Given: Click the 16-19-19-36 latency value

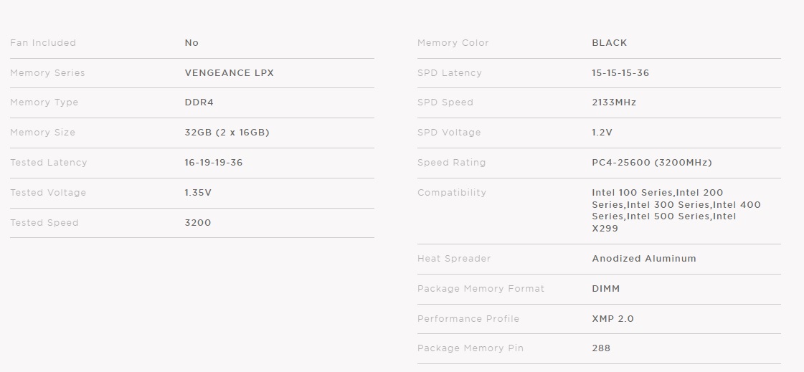Looking at the screenshot, I should pyautogui.click(x=214, y=163).
